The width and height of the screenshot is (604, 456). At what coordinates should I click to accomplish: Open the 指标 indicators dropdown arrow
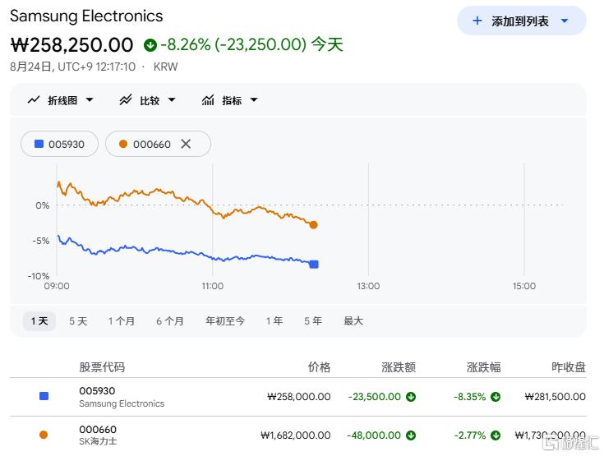pyautogui.click(x=254, y=100)
